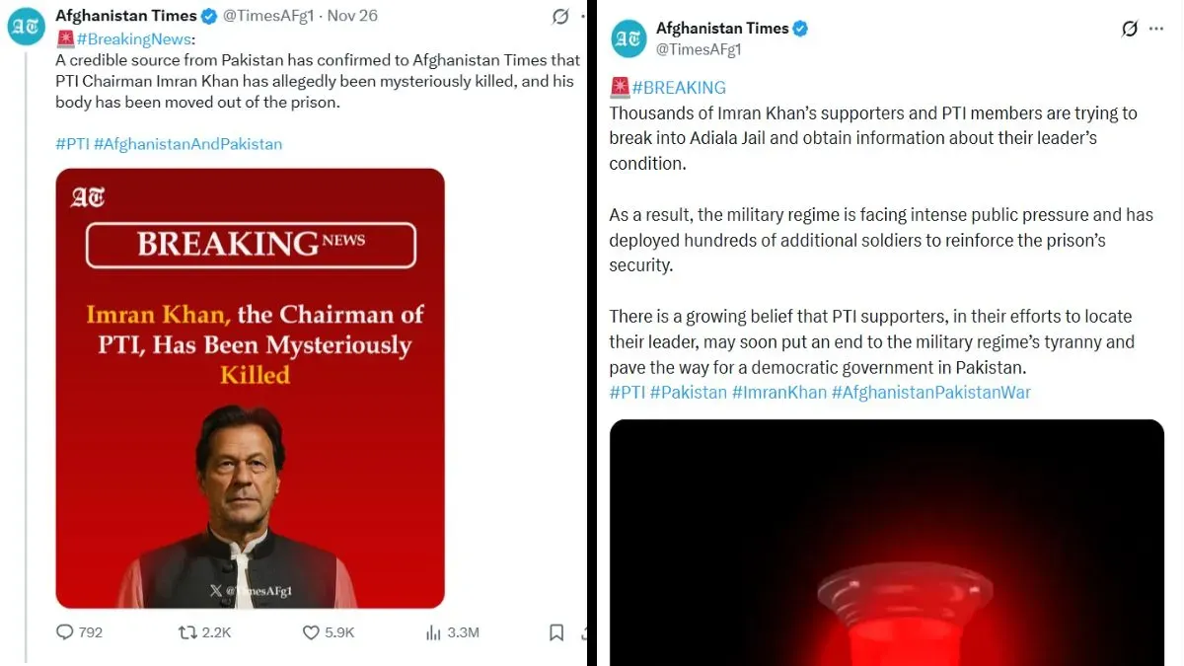Open the #AfghanistanPakistanWar hashtag

[930, 393]
